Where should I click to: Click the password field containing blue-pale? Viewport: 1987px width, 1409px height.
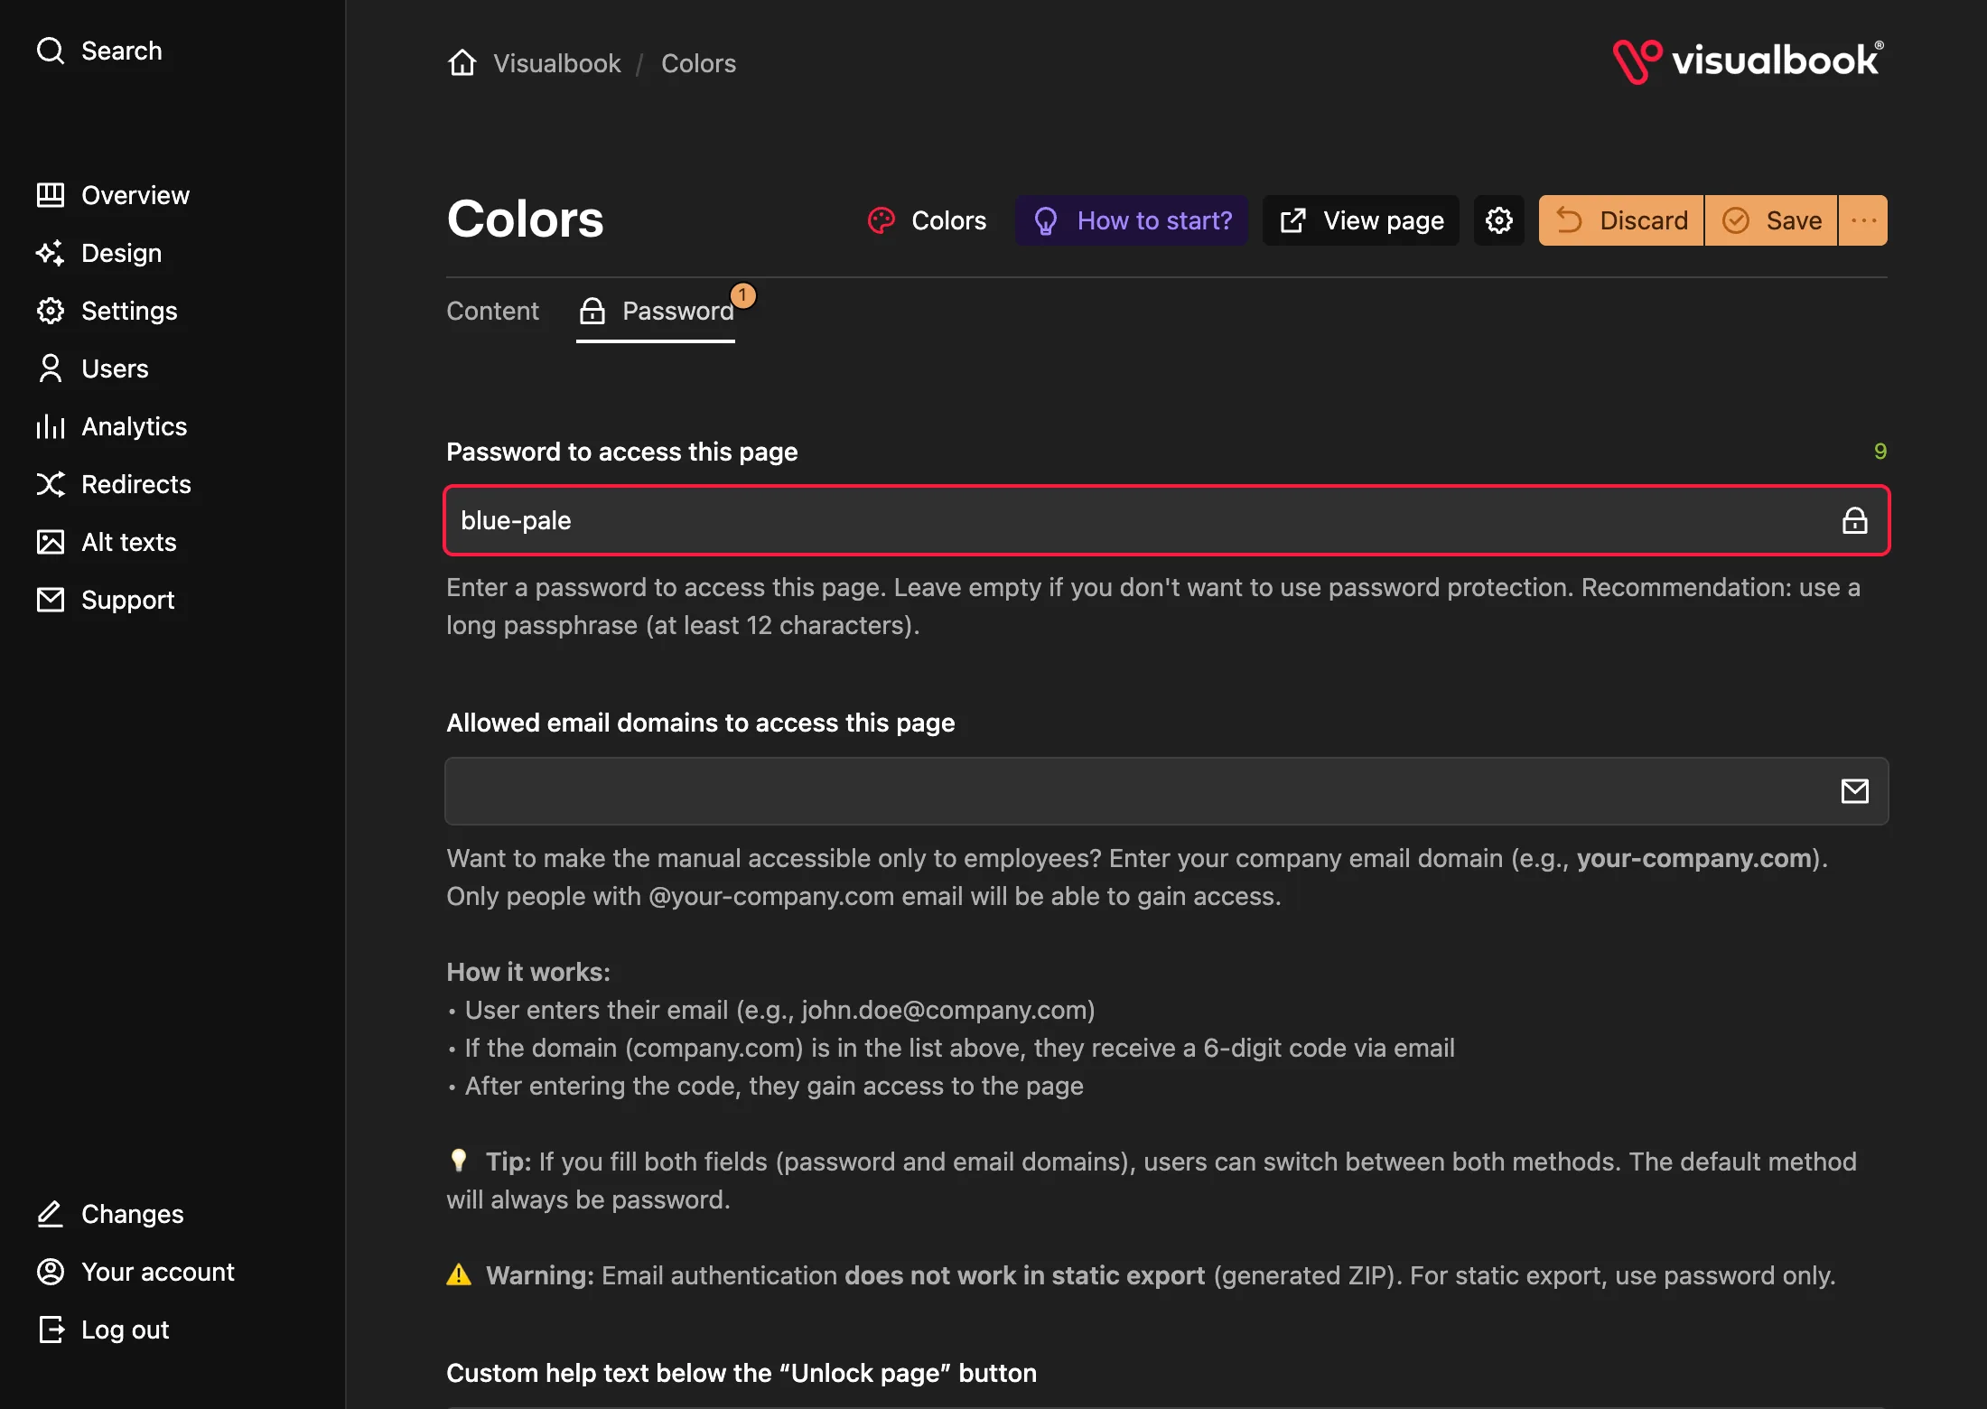tap(1167, 520)
